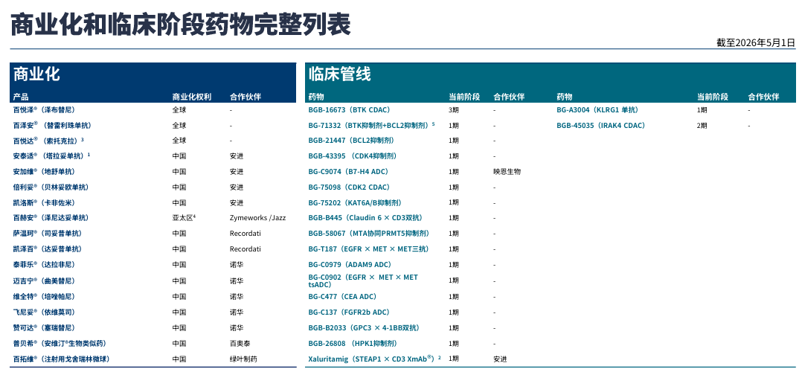
Task: Select the 百泽安 (替雷利珠单抗) product
Action: 52,125
